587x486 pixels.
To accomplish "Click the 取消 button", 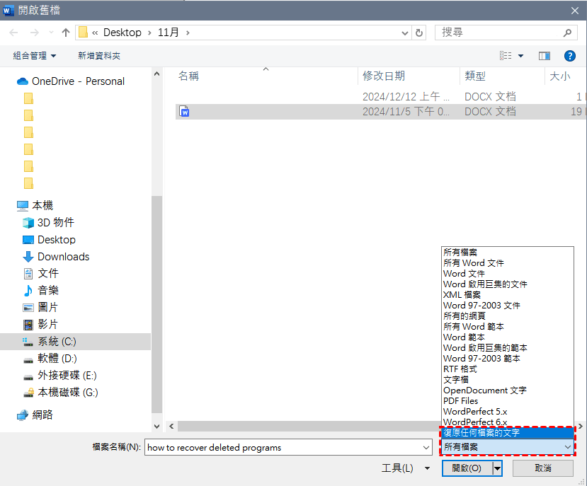I will 543,468.
